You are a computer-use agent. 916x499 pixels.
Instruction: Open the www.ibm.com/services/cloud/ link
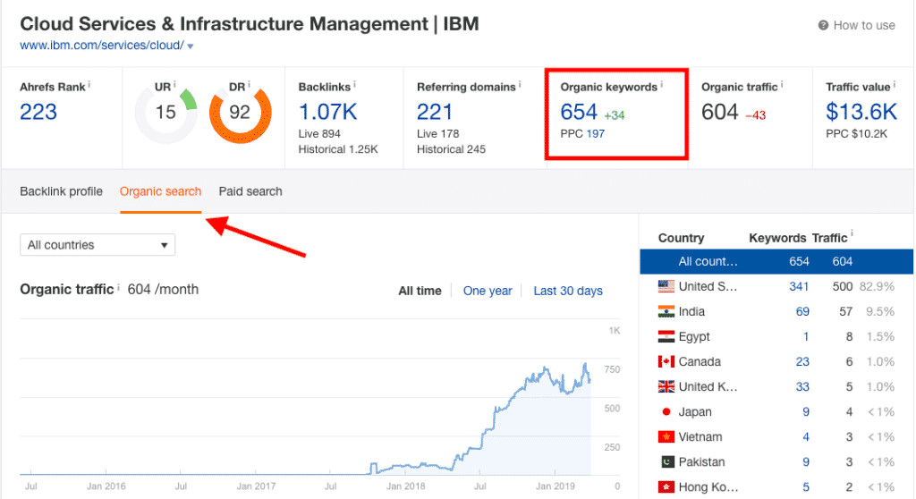[102, 45]
